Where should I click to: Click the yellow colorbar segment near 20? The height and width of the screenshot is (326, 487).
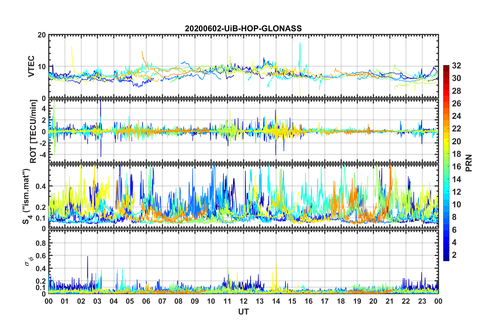coord(446,141)
